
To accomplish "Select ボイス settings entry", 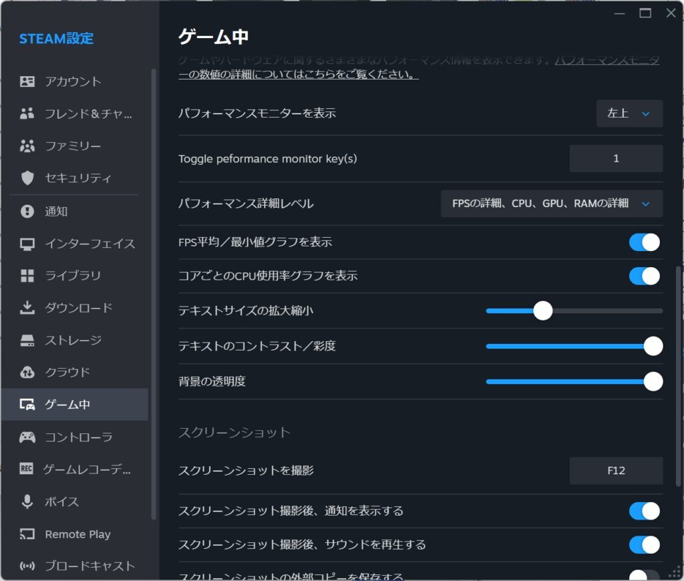I will [x=75, y=502].
